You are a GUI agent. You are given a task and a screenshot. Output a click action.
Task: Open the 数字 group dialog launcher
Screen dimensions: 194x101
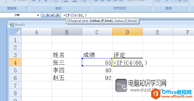tap(186, 8)
